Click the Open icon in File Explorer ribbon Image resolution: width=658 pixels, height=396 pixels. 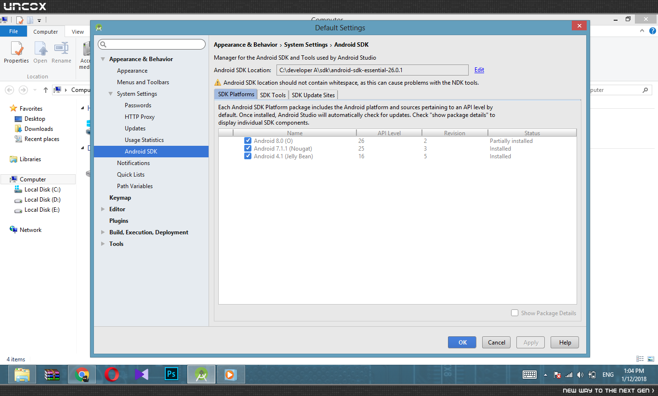click(x=40, y=49)
